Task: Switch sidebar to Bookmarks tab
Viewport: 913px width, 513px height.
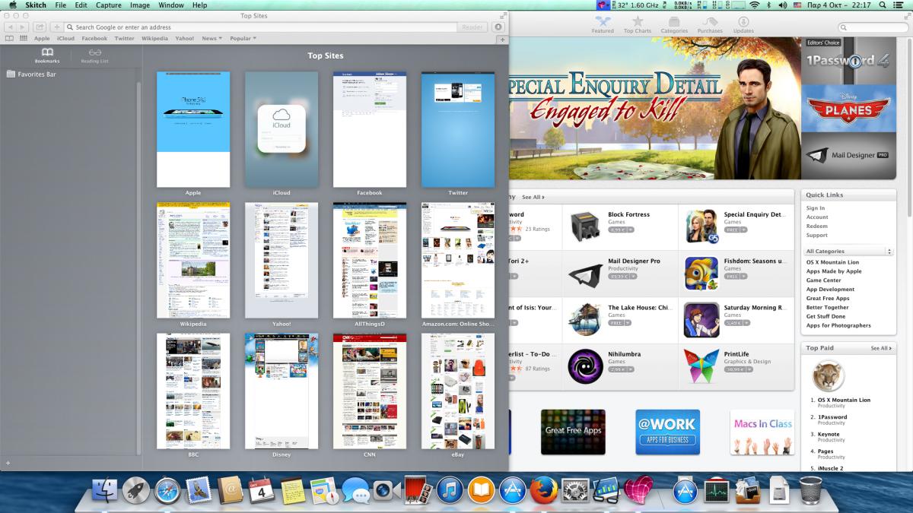Action: click(47, 55)
